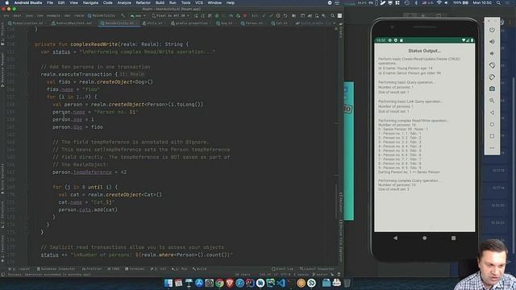
Task: Click the emulator volume down icon
Action: 492,53
